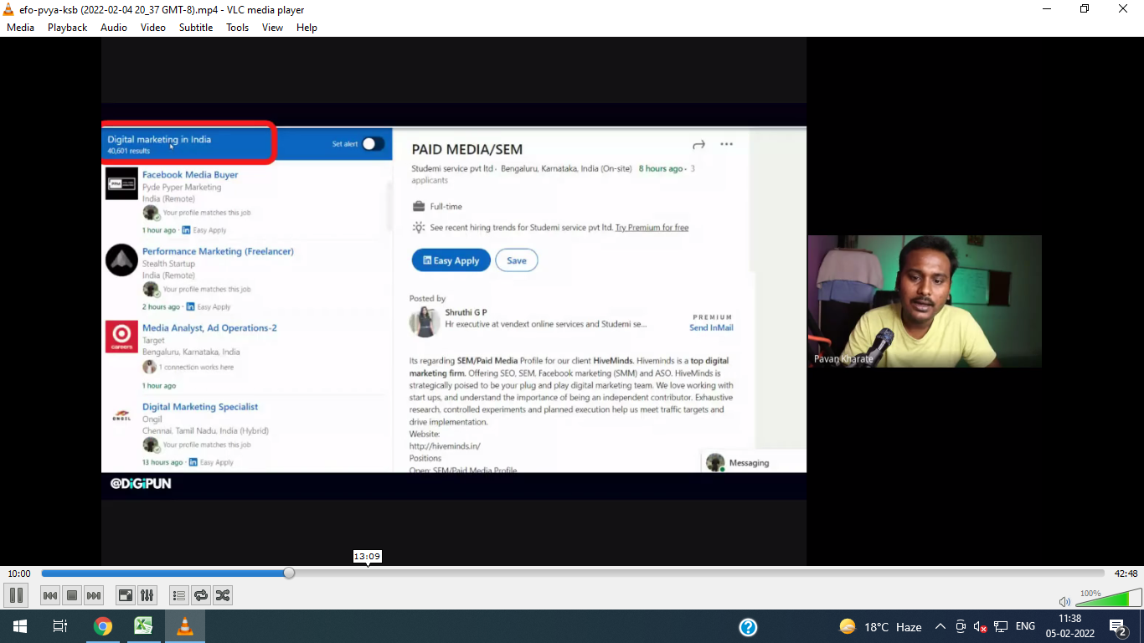Open the Tools menu
Image resolution: width=1144 pixels, height=643 pixels.
point(238,28)
